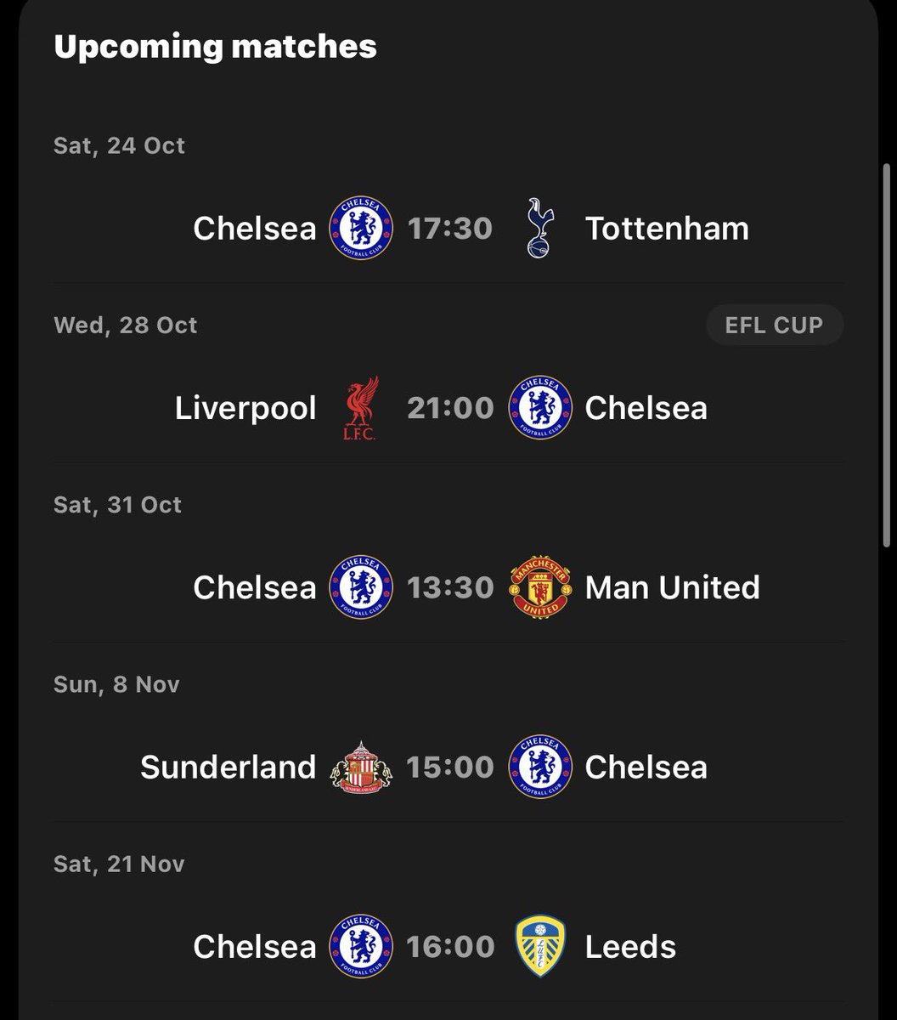Tap the Sunderland club crest
Image resolution: width=897 pixels, height=1020 pixels.
(x=361, y=767)
